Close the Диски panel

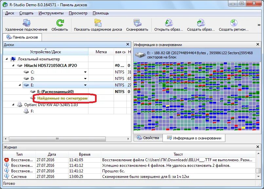click(x=128, y=44)
